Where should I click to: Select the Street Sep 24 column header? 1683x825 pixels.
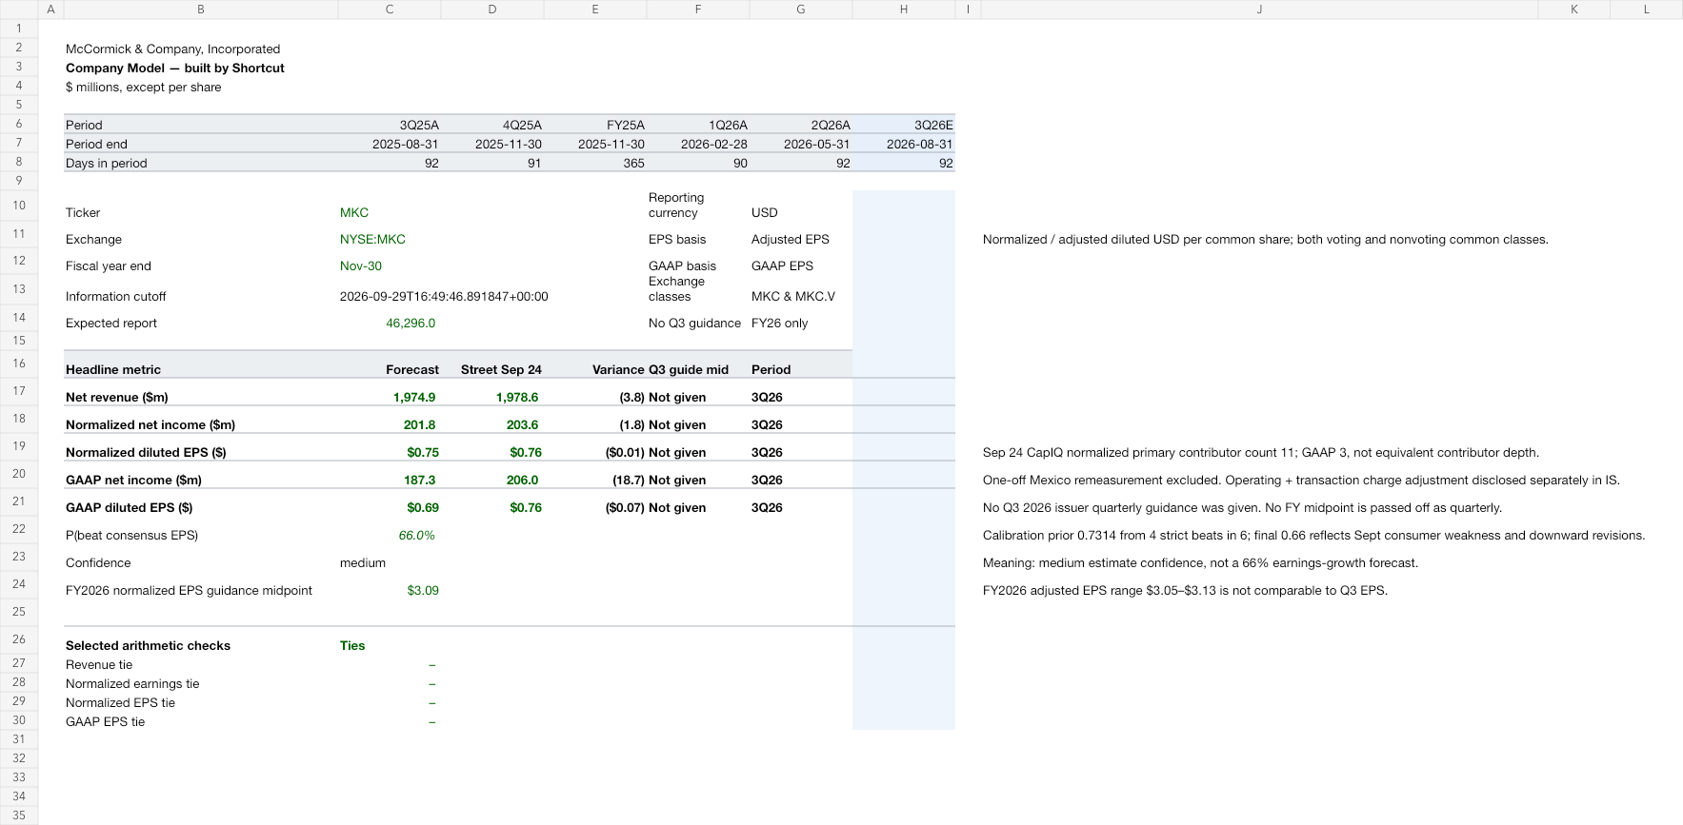(x=501, y=370)
